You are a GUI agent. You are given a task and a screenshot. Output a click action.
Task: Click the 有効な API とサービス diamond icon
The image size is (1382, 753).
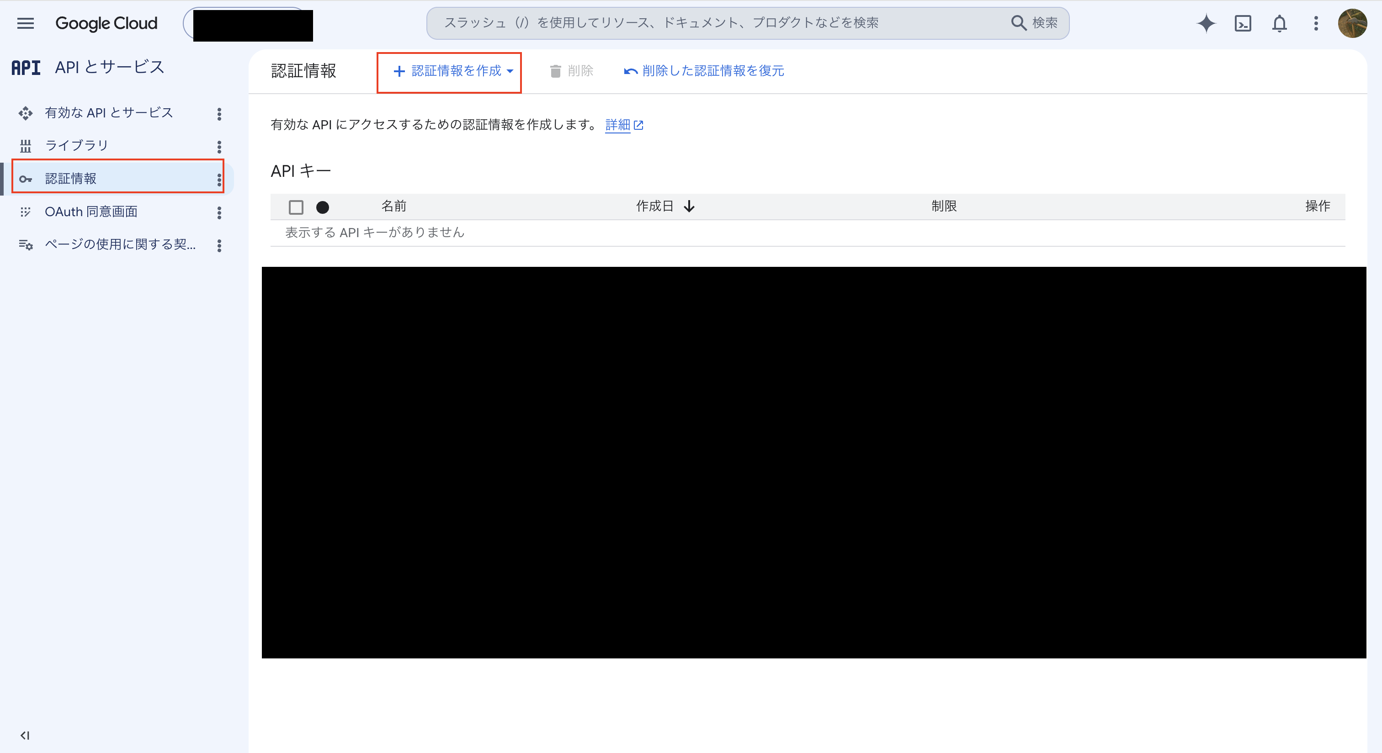(25, 113)
